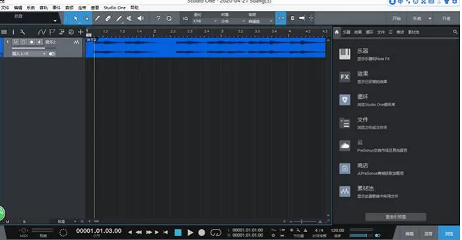The image size is (462, 240).
Task: Click the Play transport button
Action: [190, 233]
